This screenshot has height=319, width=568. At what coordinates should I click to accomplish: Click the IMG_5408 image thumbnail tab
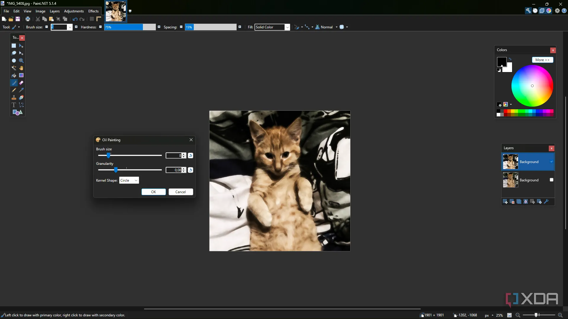click(x=116, y=11)
